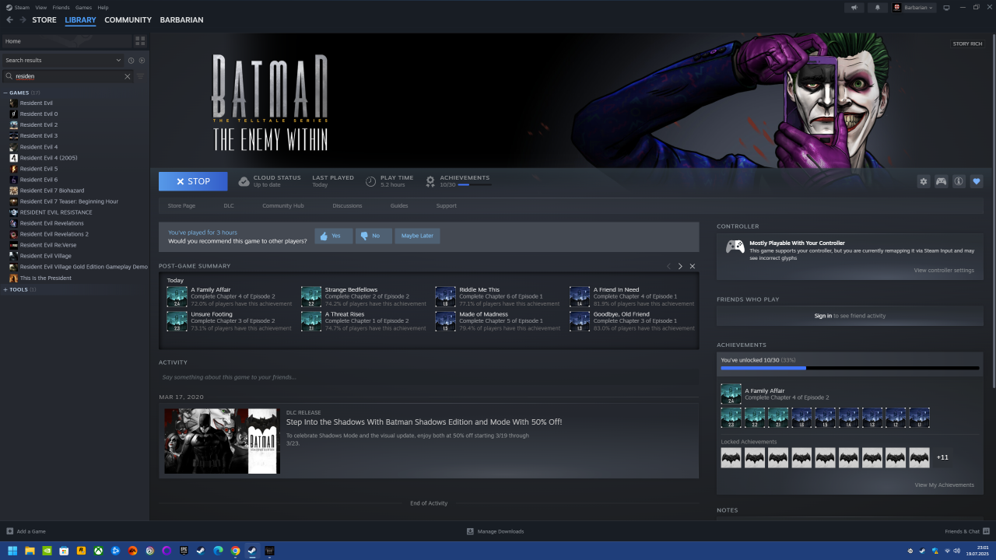Switch library to grid view icon

coord(140,40)
